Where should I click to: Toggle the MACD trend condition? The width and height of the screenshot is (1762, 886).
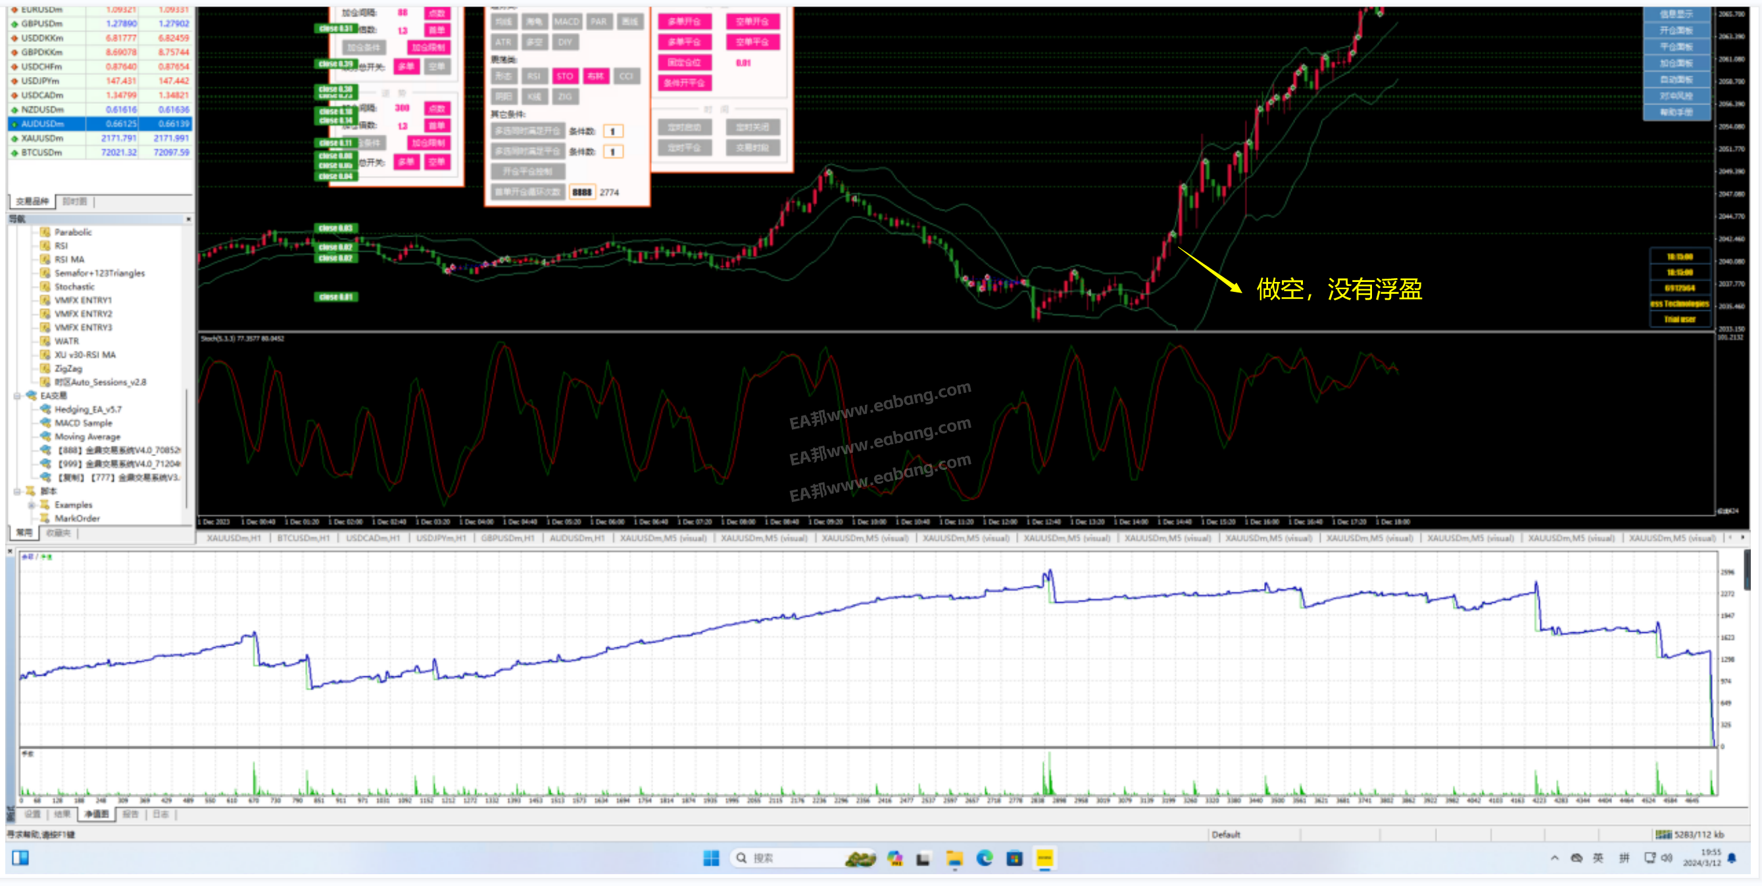[x=566, y=22]
